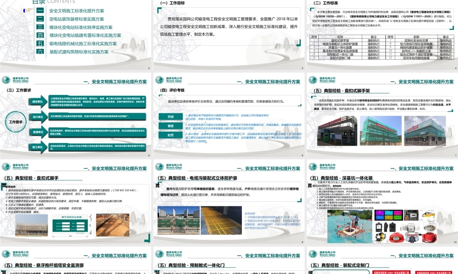Click the 设计单位 arrow shape
This screenshot has width=458, height=274.
pos(38,117)
